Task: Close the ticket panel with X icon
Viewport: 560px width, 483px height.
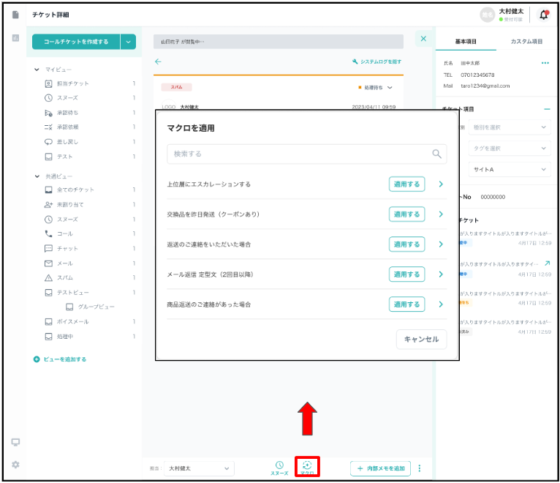Action: pyautogui.click(x=423, y=38)
